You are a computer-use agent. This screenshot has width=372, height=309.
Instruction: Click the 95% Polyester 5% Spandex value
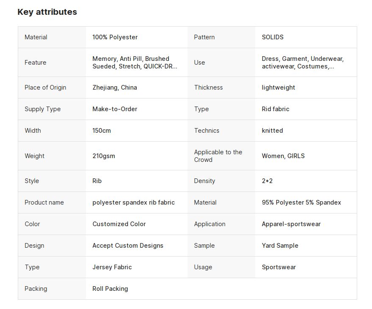pyautogui.click(x=301, y=202)
